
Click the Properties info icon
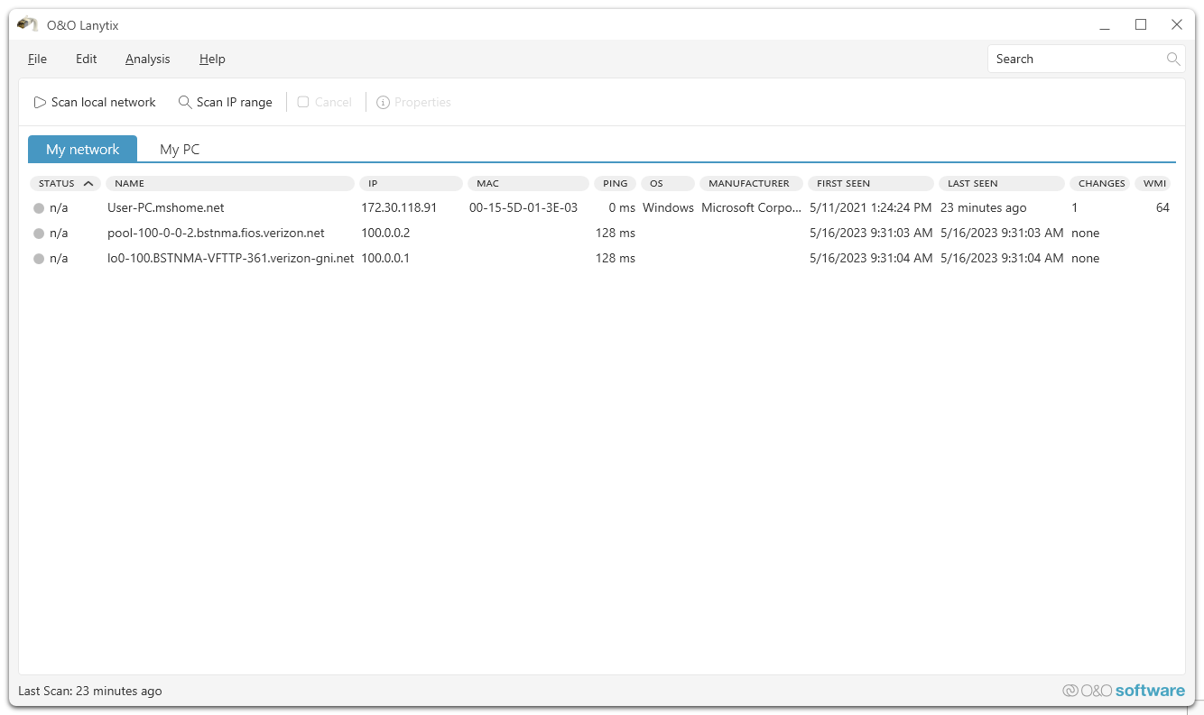pos(383,103)
